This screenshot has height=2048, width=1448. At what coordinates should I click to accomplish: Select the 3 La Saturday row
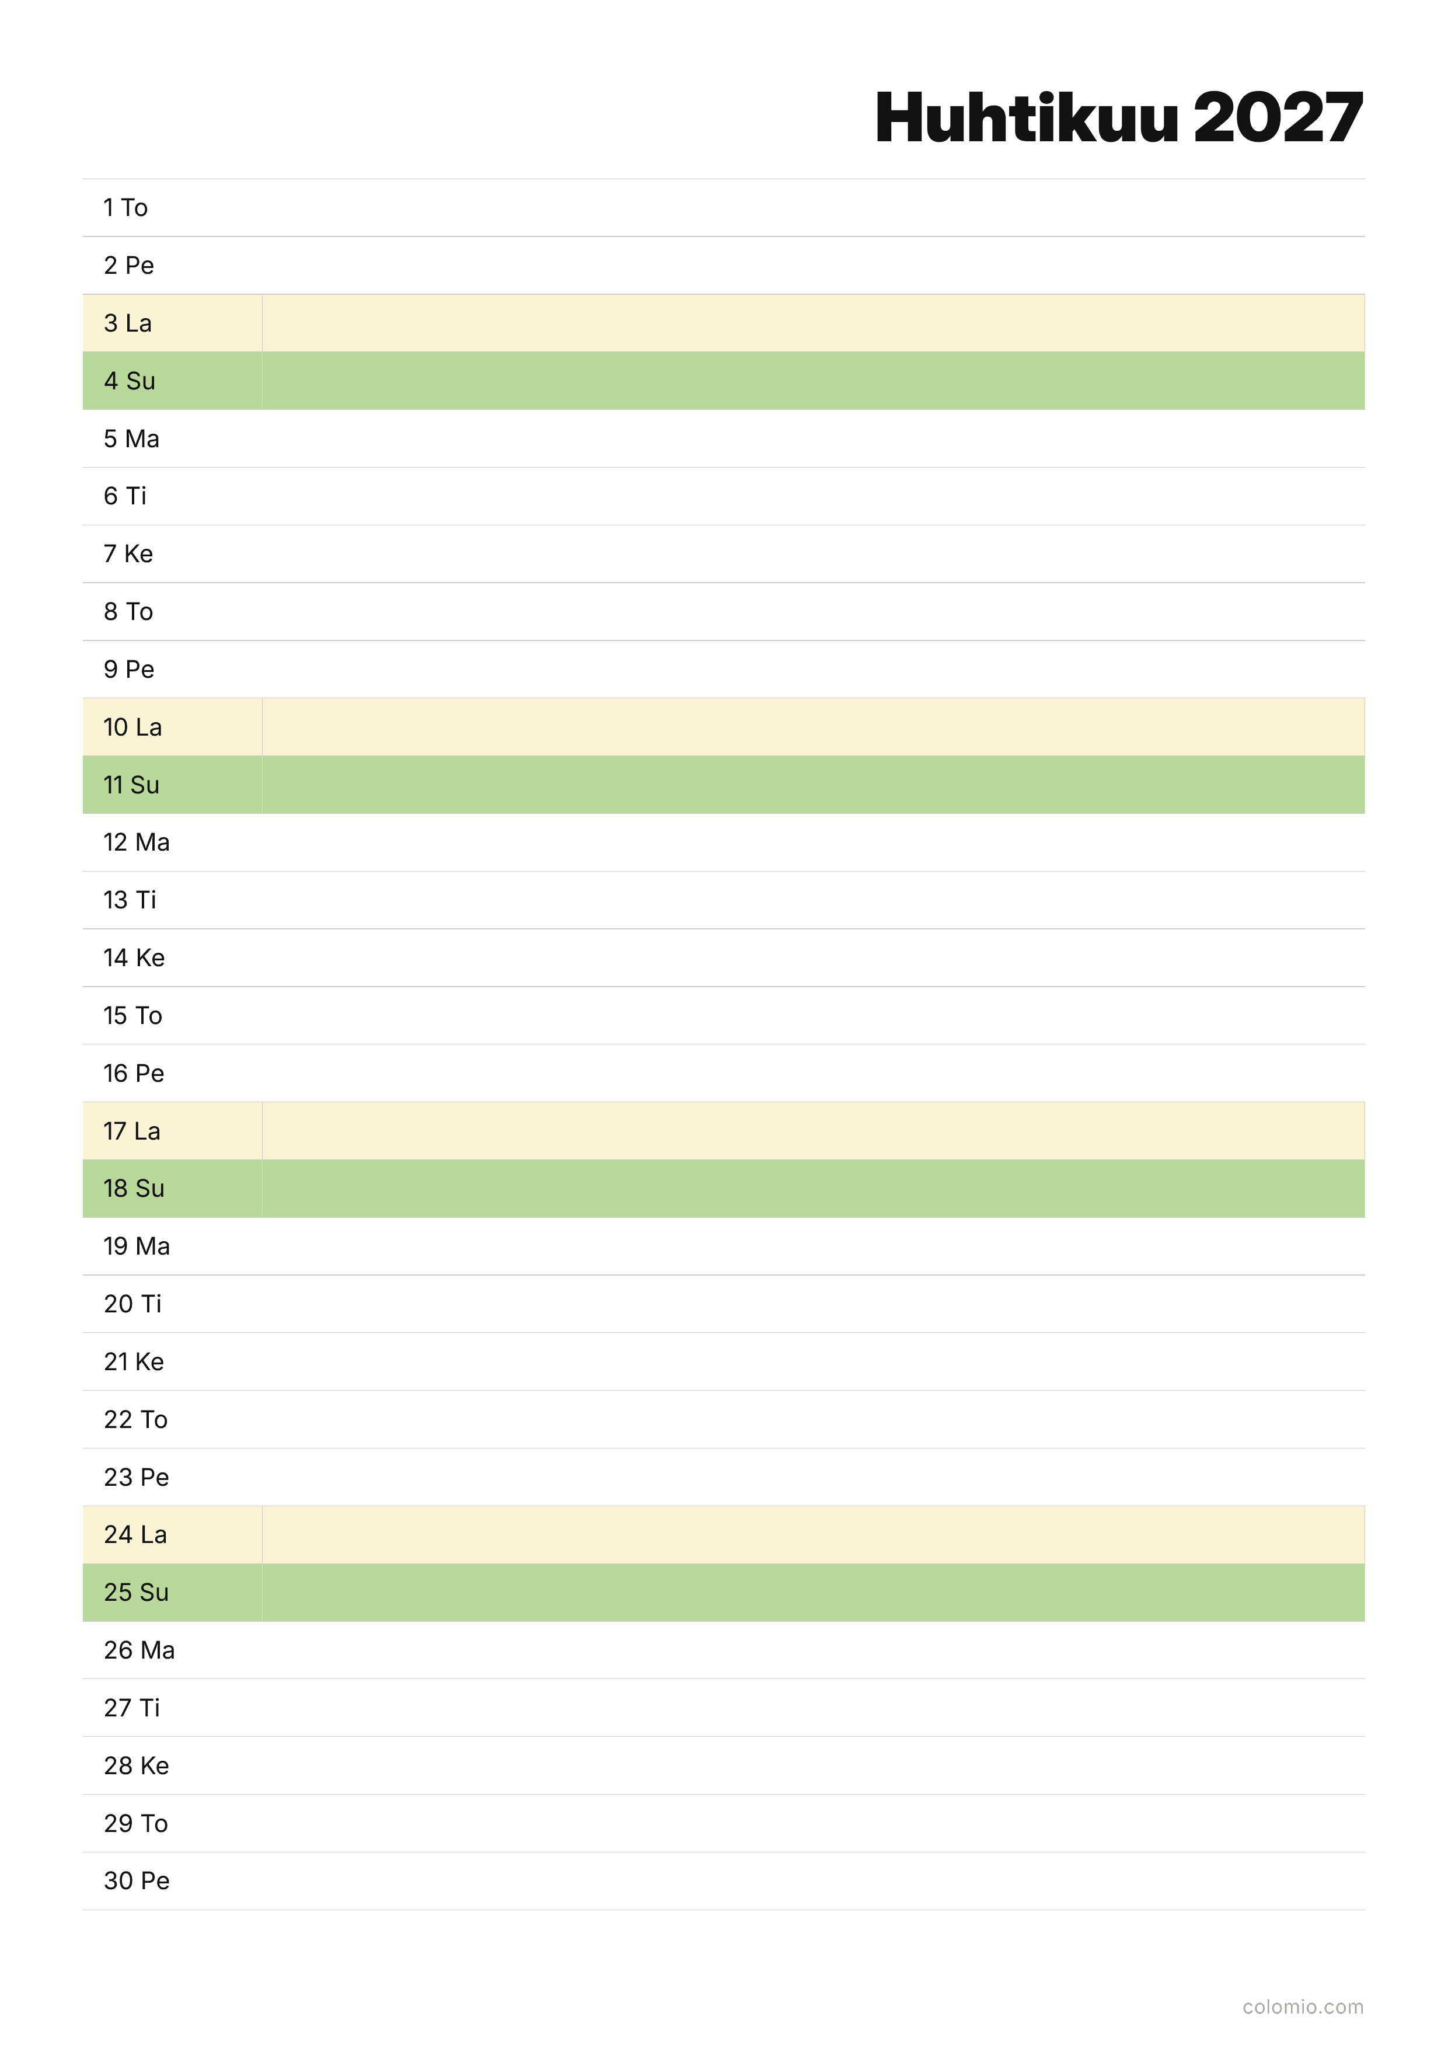tap(723, 323)
